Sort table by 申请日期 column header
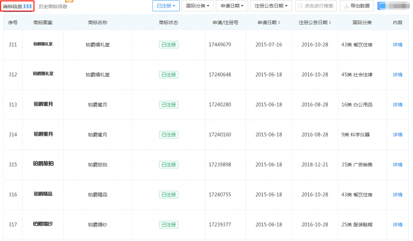413x241 pixels. coord(269,22)
